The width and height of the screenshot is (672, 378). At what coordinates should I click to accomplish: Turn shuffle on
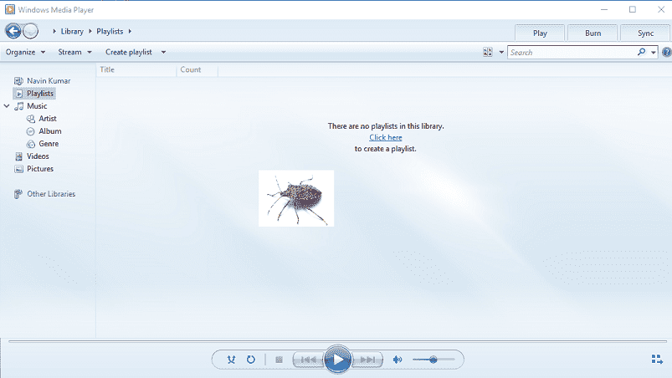click(x=231, y=360)
